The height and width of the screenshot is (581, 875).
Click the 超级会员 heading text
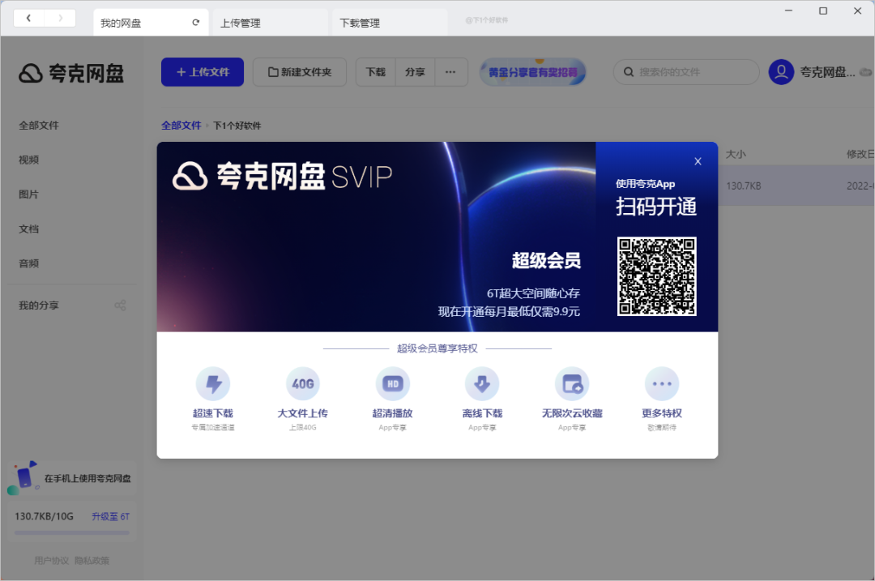pos(546,261)
